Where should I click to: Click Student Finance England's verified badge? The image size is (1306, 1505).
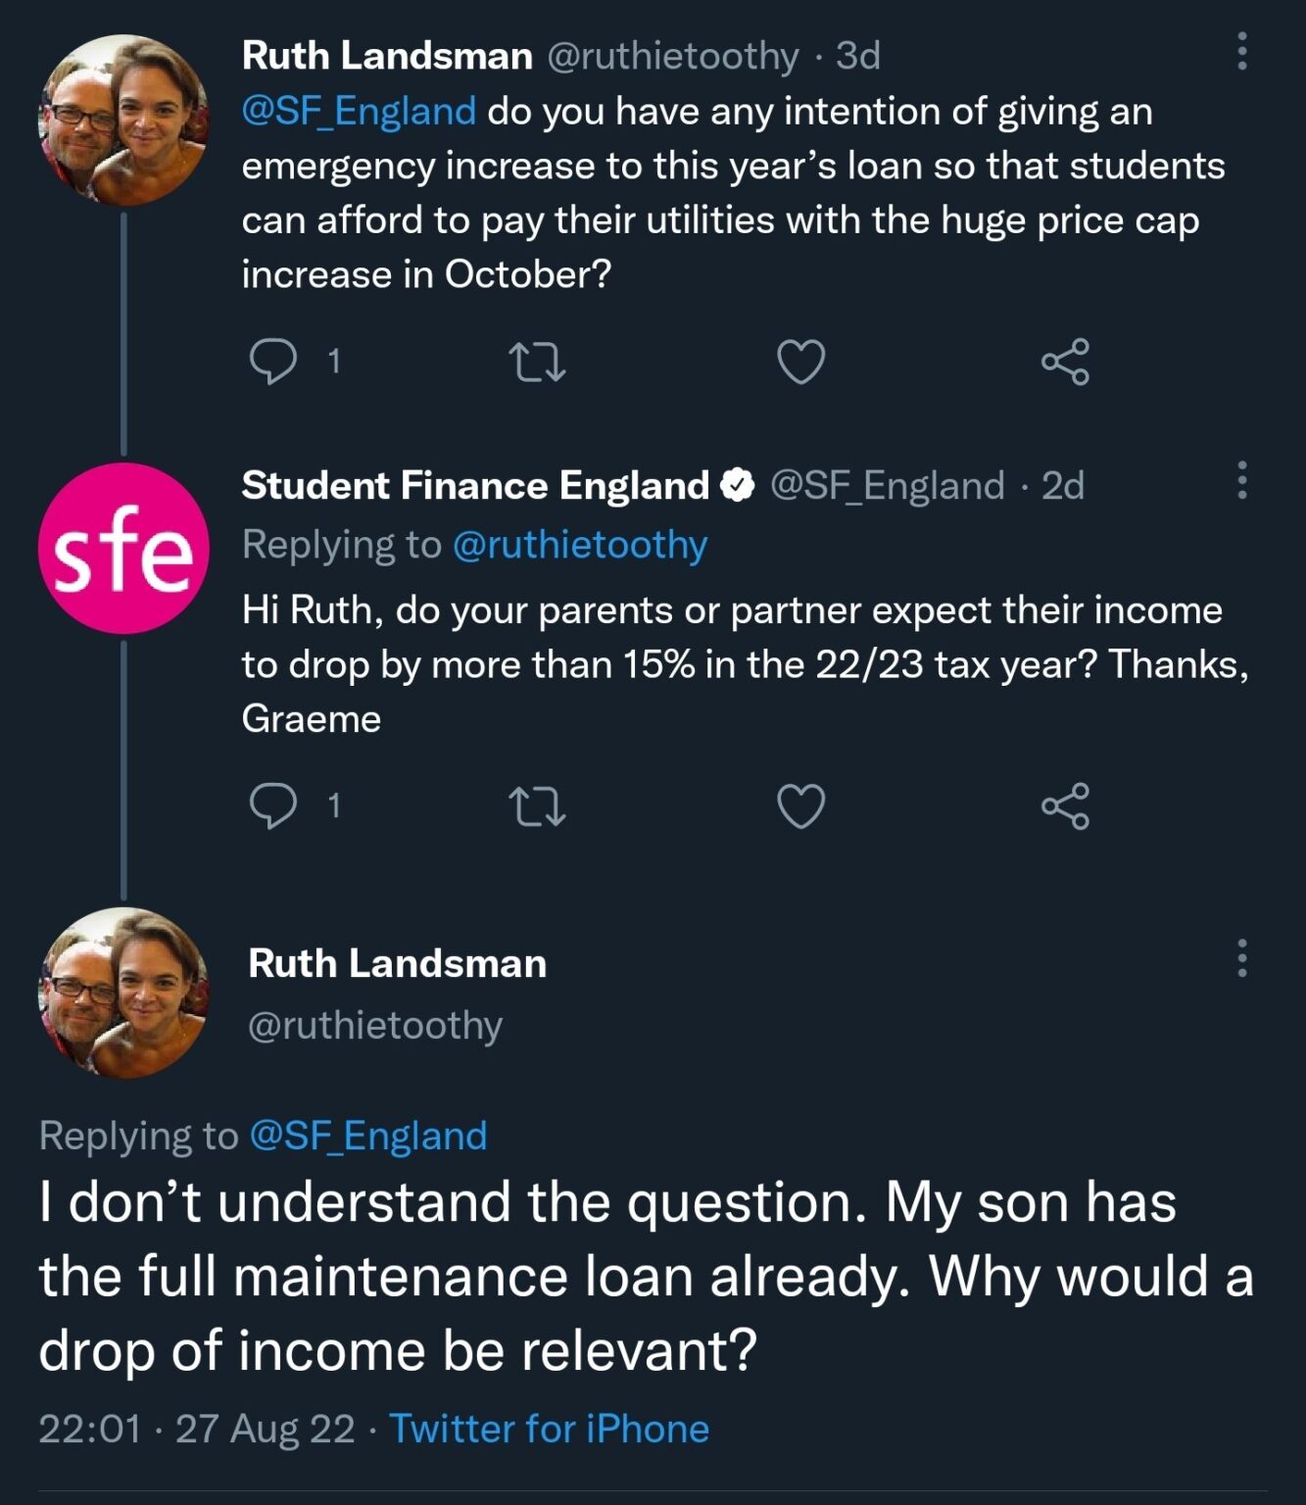coord(738,485)
